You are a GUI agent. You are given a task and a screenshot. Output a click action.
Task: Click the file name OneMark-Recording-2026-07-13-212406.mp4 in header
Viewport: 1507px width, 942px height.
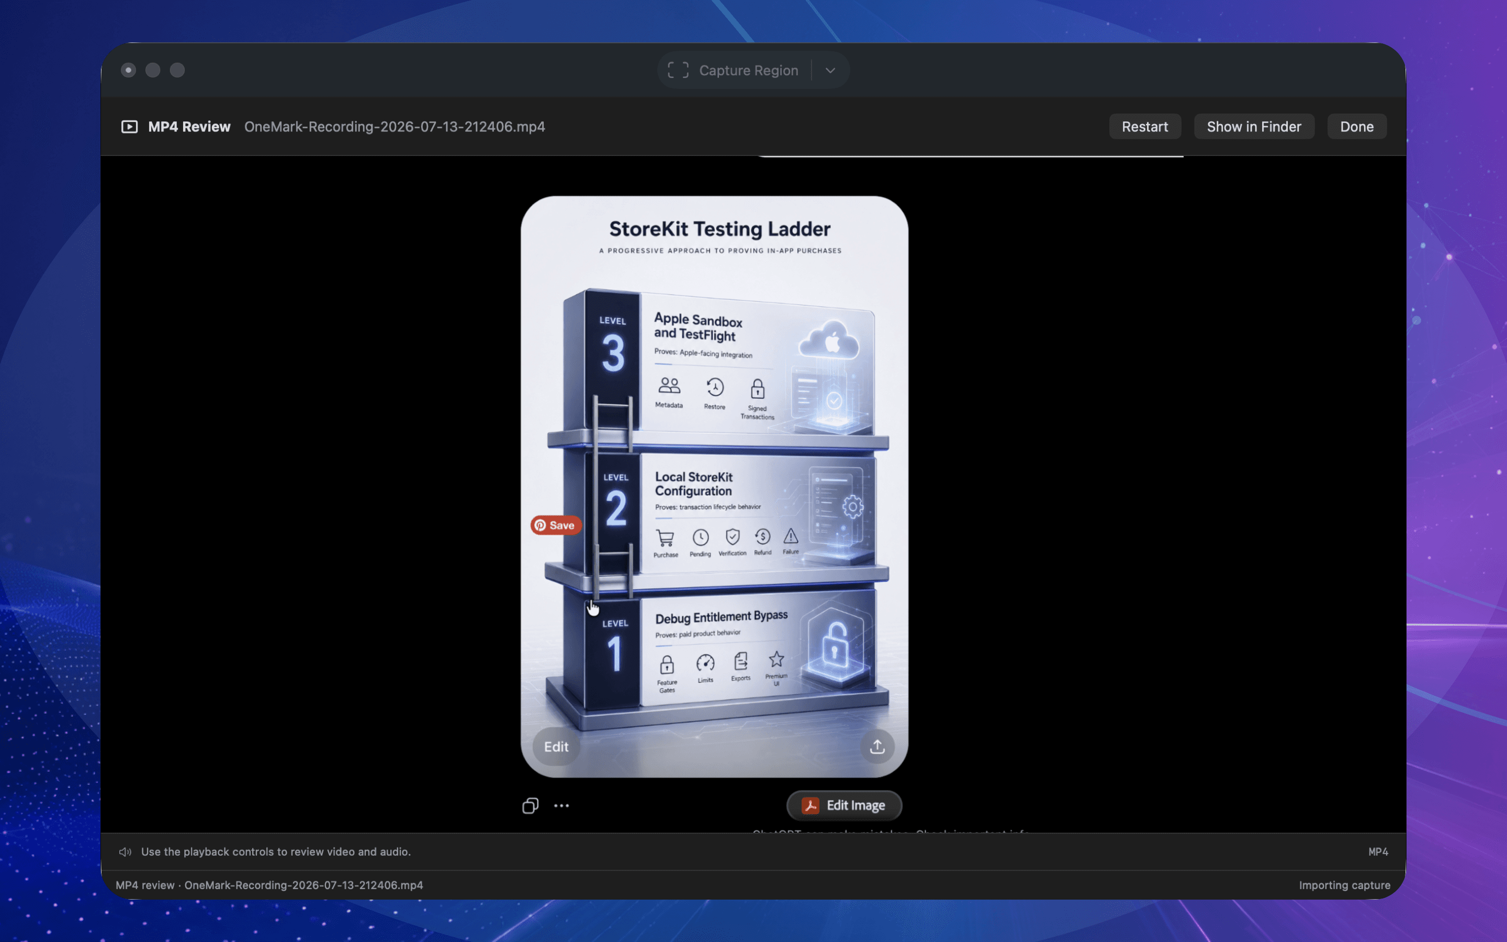(394, 127)
